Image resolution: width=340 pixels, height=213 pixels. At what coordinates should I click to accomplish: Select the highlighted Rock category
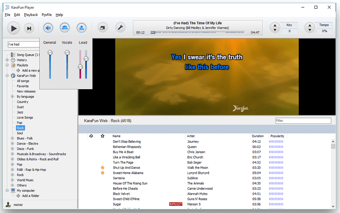(x=20, y=128)
